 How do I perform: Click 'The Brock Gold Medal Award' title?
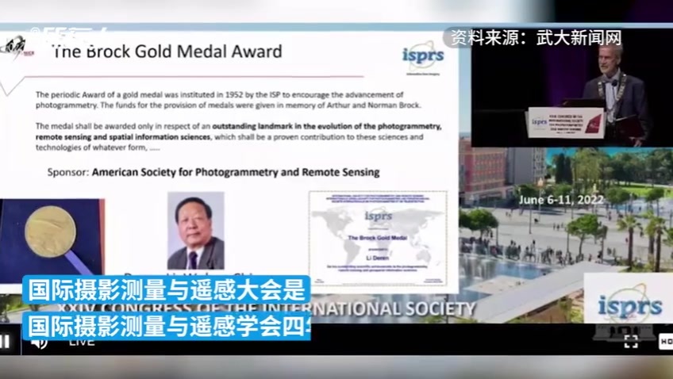[167, 52]
